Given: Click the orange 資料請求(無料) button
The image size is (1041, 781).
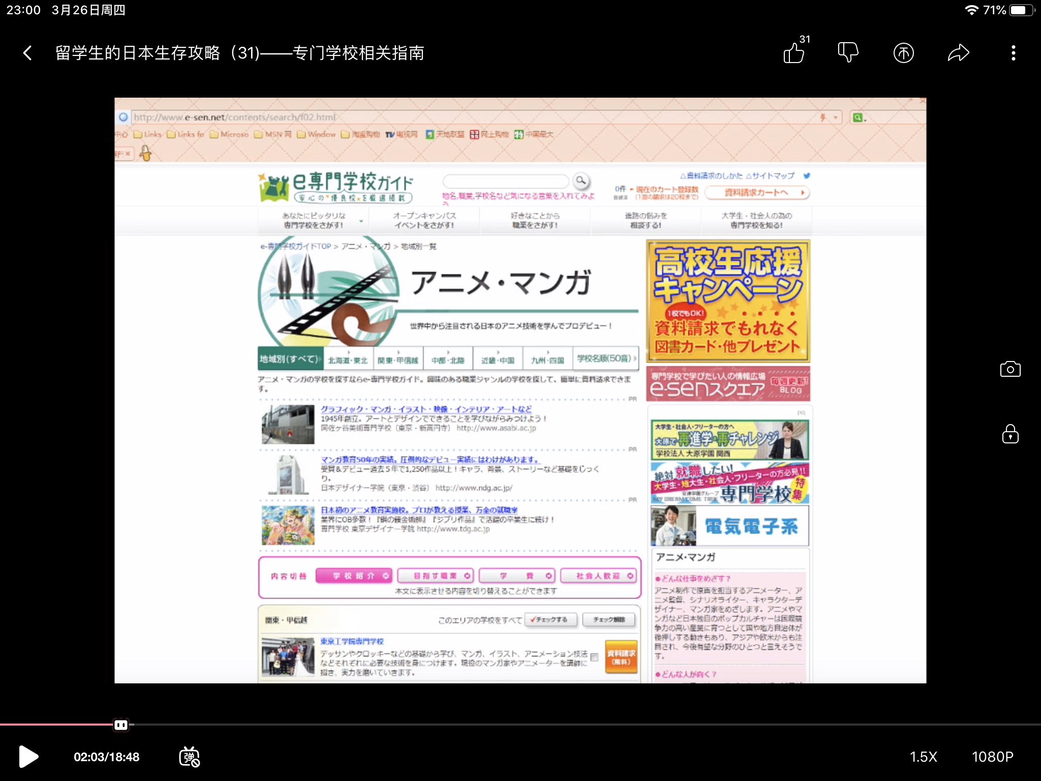Looking at the screenshot, I should 621,657.
